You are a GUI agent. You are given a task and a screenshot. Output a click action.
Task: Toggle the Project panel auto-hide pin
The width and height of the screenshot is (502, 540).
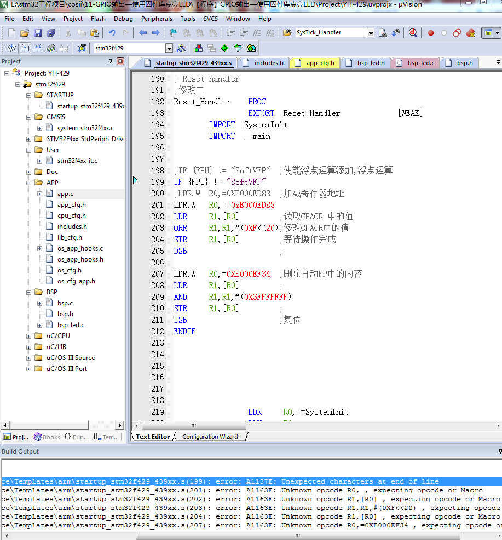tap(111, 61)
